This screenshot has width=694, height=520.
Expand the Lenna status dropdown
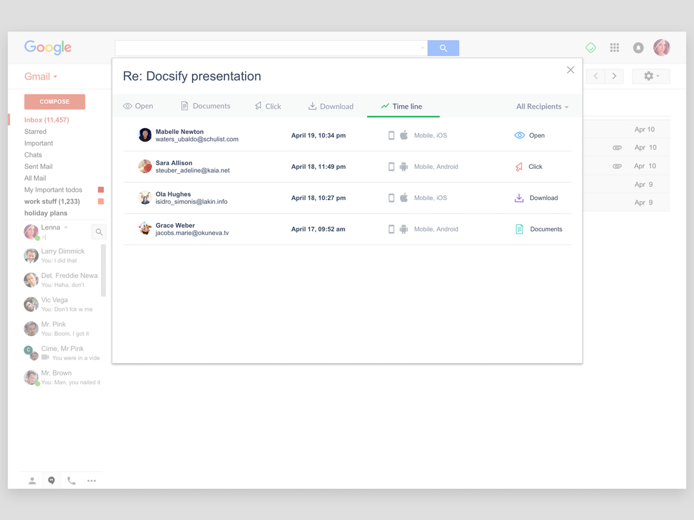(66, 227)
